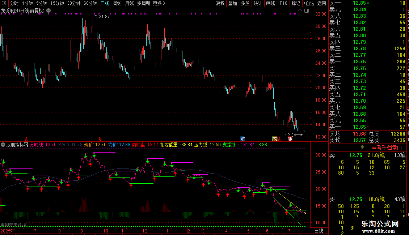Click the 返回 back button

[322, 3]
